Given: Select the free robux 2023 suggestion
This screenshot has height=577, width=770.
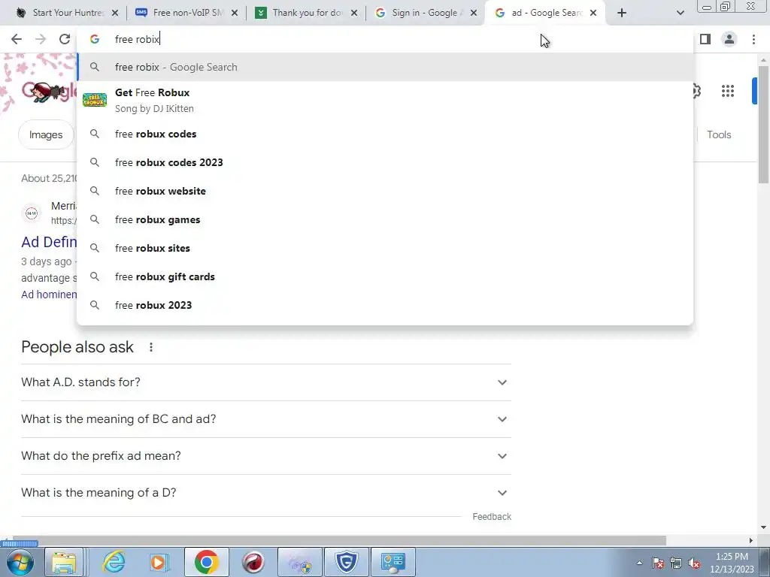Looking at the screenshot, I should 385,305.
